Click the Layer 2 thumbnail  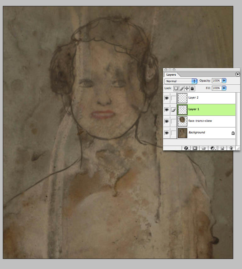click(182, 98)
